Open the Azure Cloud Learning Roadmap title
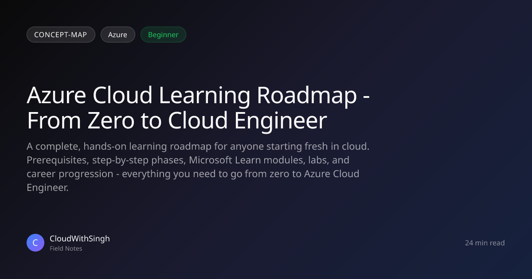 [x=199, y=108]
